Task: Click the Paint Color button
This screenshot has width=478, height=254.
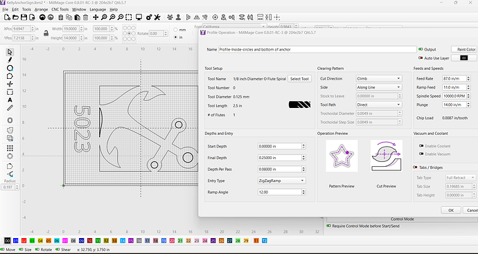Action: pos(464,49)
